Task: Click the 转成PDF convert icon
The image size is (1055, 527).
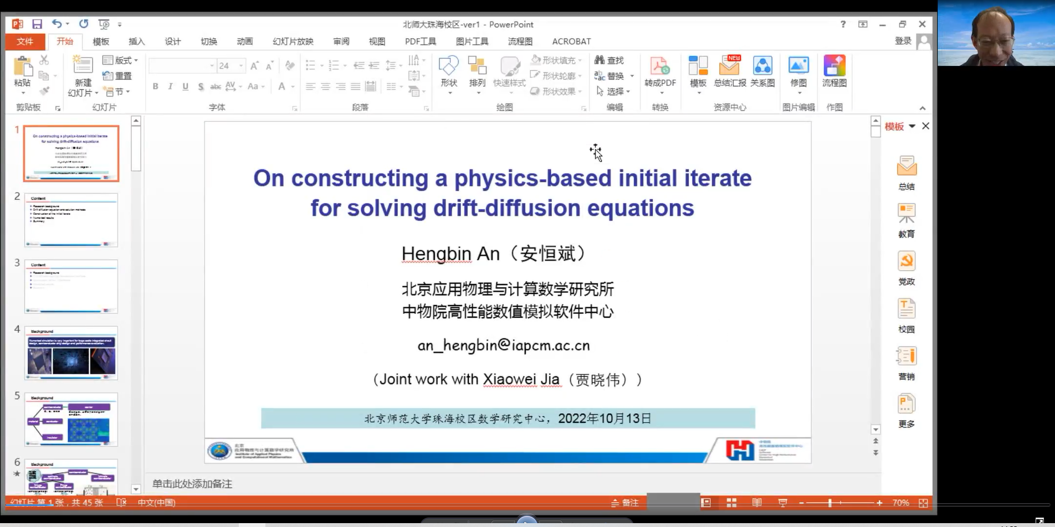Action: coord(659,71)
